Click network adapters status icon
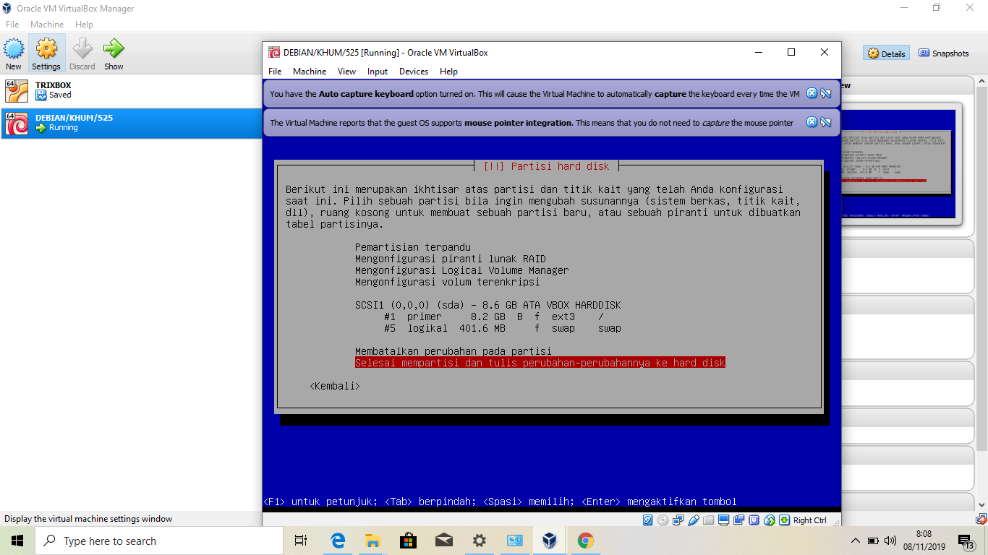 point(678,520)
